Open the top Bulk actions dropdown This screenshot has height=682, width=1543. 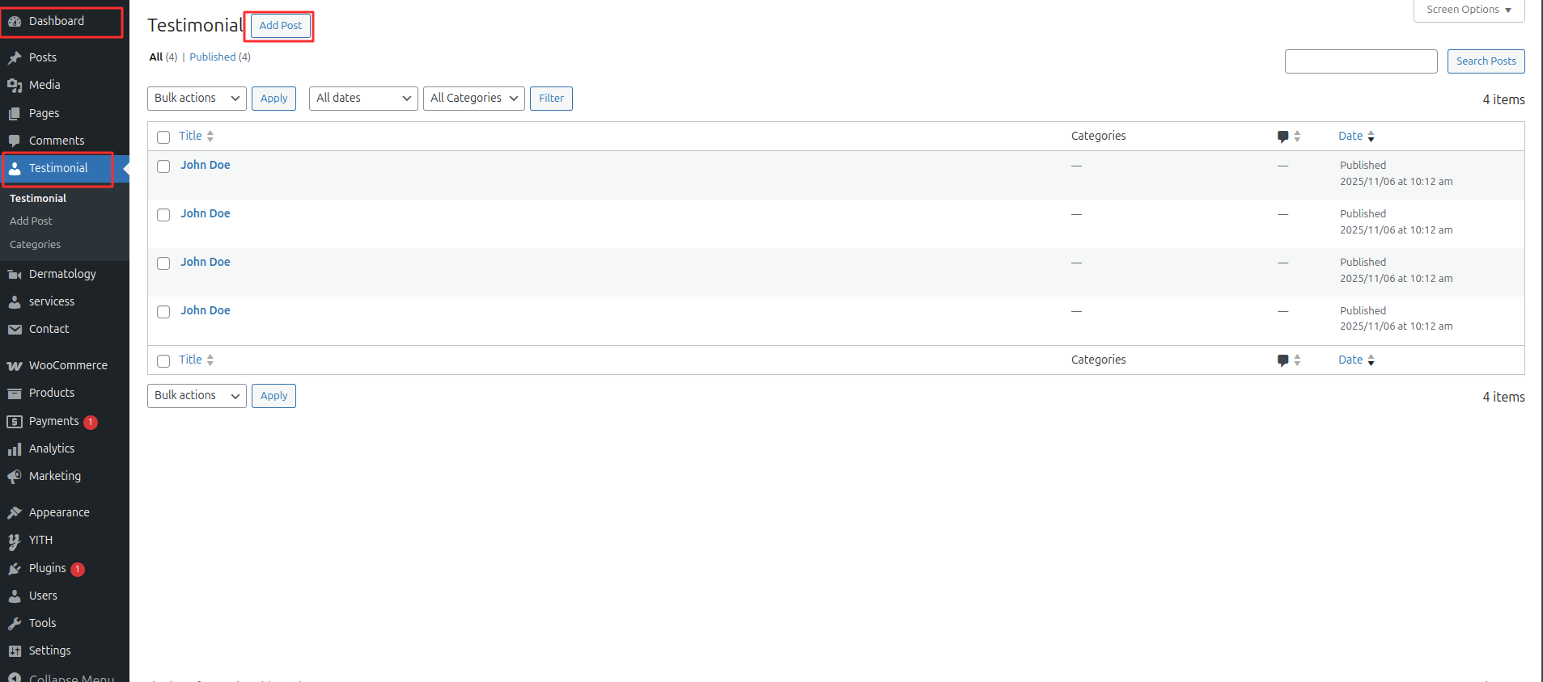[197, 99]
